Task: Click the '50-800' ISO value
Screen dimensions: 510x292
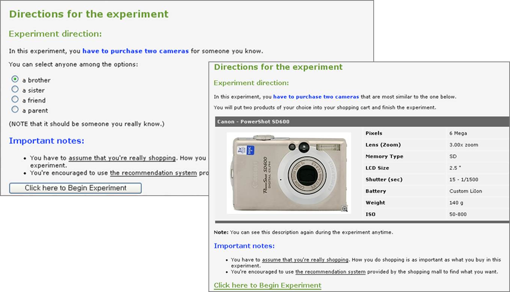Action: pyautogui.click(x=458, y=214)
